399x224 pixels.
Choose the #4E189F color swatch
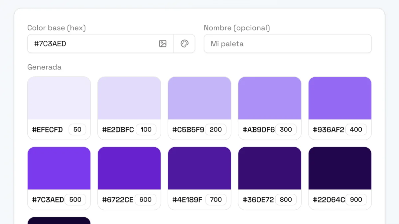[199, 168]
